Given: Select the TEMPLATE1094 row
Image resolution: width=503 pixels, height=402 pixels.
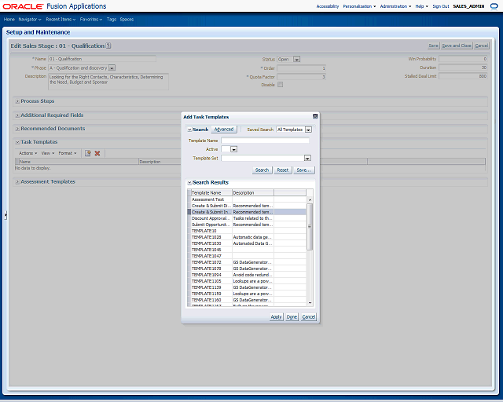Looking at the screenshot, I should pyautogui.click(x=247, y=275).
